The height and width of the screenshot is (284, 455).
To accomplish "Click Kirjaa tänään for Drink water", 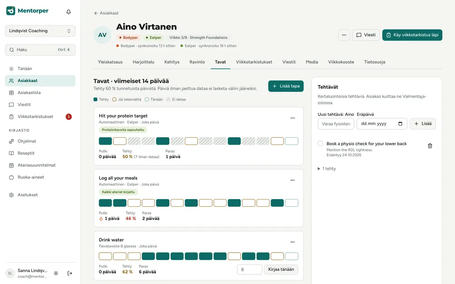I will (x=281, y=269).
